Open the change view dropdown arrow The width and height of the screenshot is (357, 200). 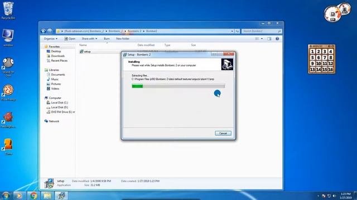[262, 39]
